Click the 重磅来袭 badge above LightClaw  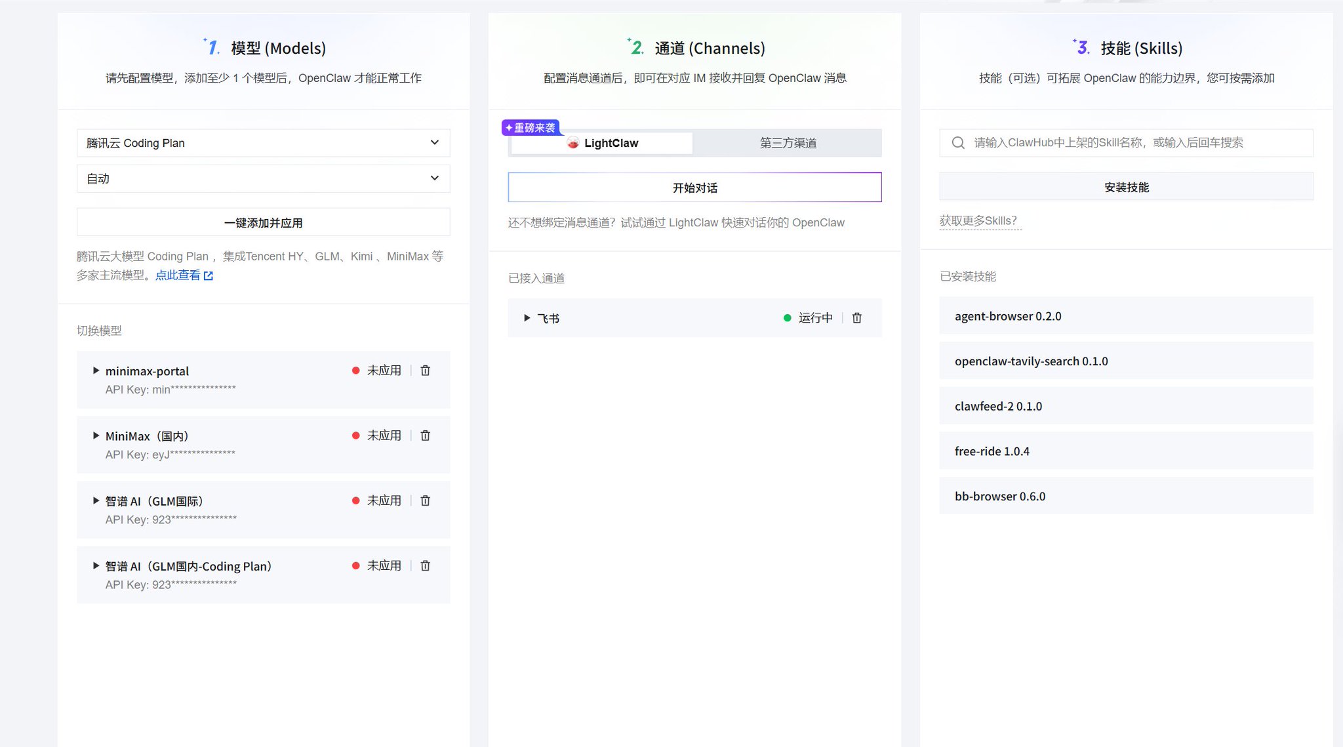[x=530, y=127]
